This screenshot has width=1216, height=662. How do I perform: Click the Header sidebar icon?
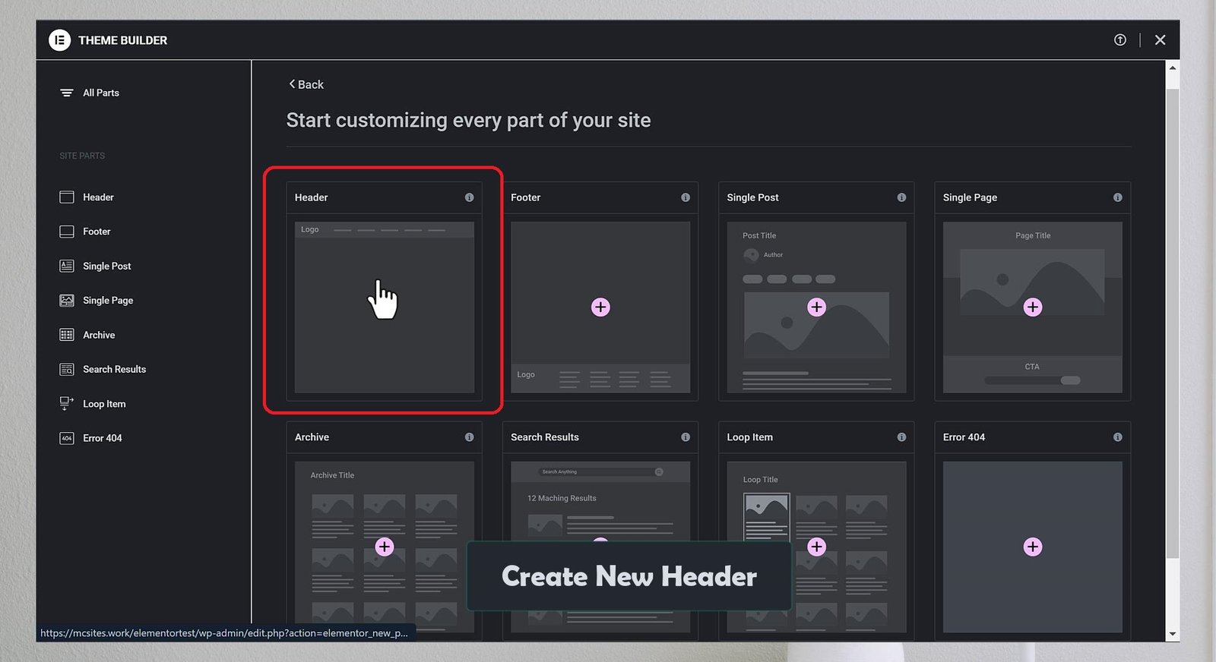67,197
